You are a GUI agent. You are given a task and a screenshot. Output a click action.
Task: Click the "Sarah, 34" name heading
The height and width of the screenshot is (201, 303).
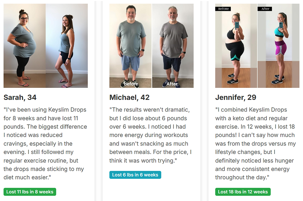(20, 98)
